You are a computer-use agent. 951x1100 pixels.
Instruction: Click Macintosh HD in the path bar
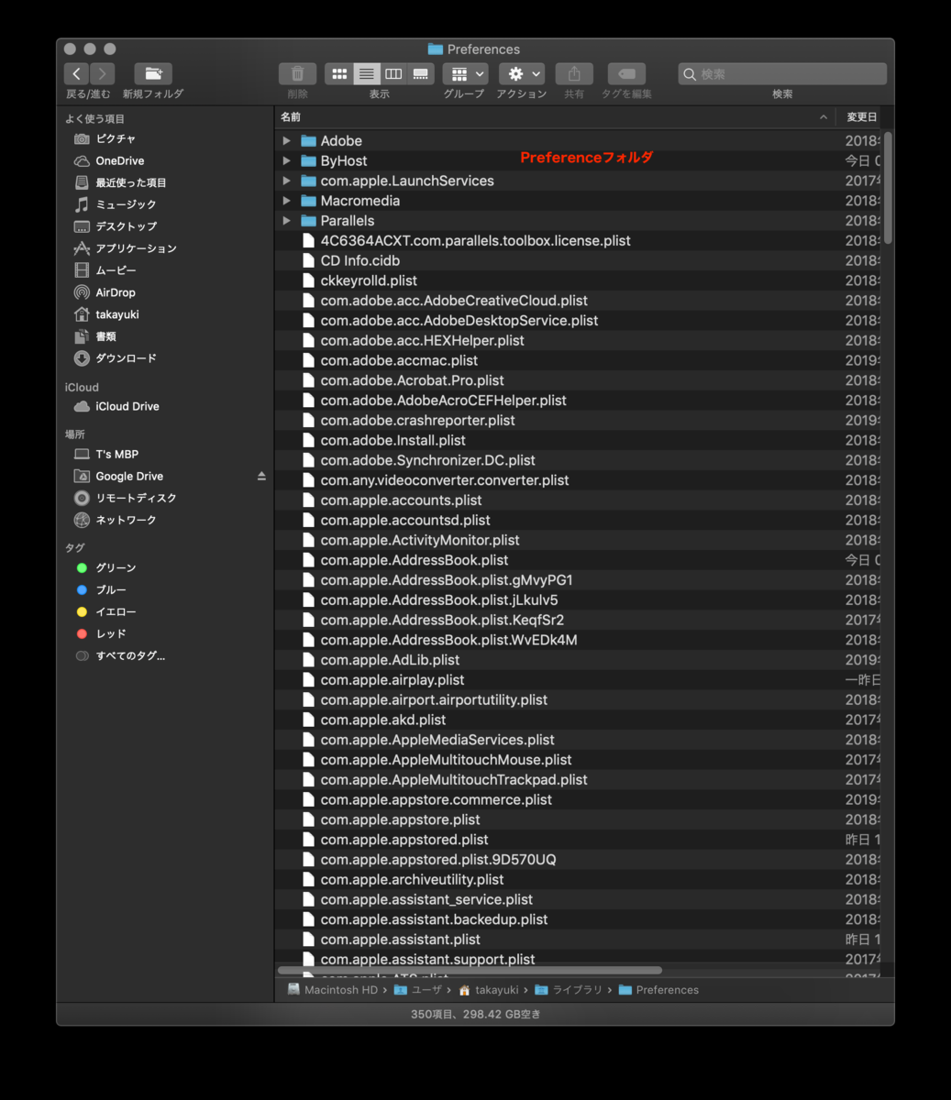pos(332,990)
